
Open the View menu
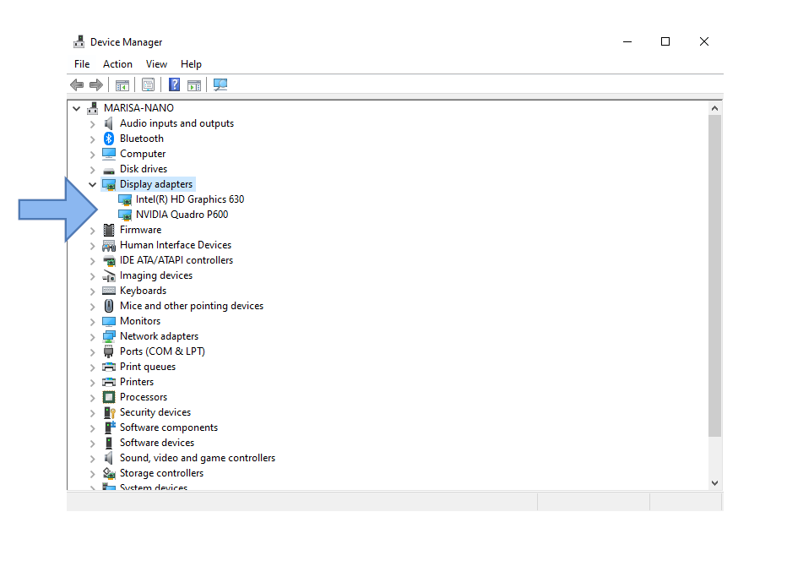[x=156, y=64]
